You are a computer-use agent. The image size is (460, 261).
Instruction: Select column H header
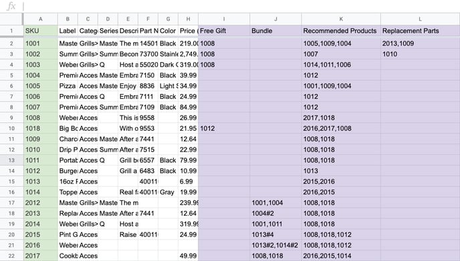188,19
